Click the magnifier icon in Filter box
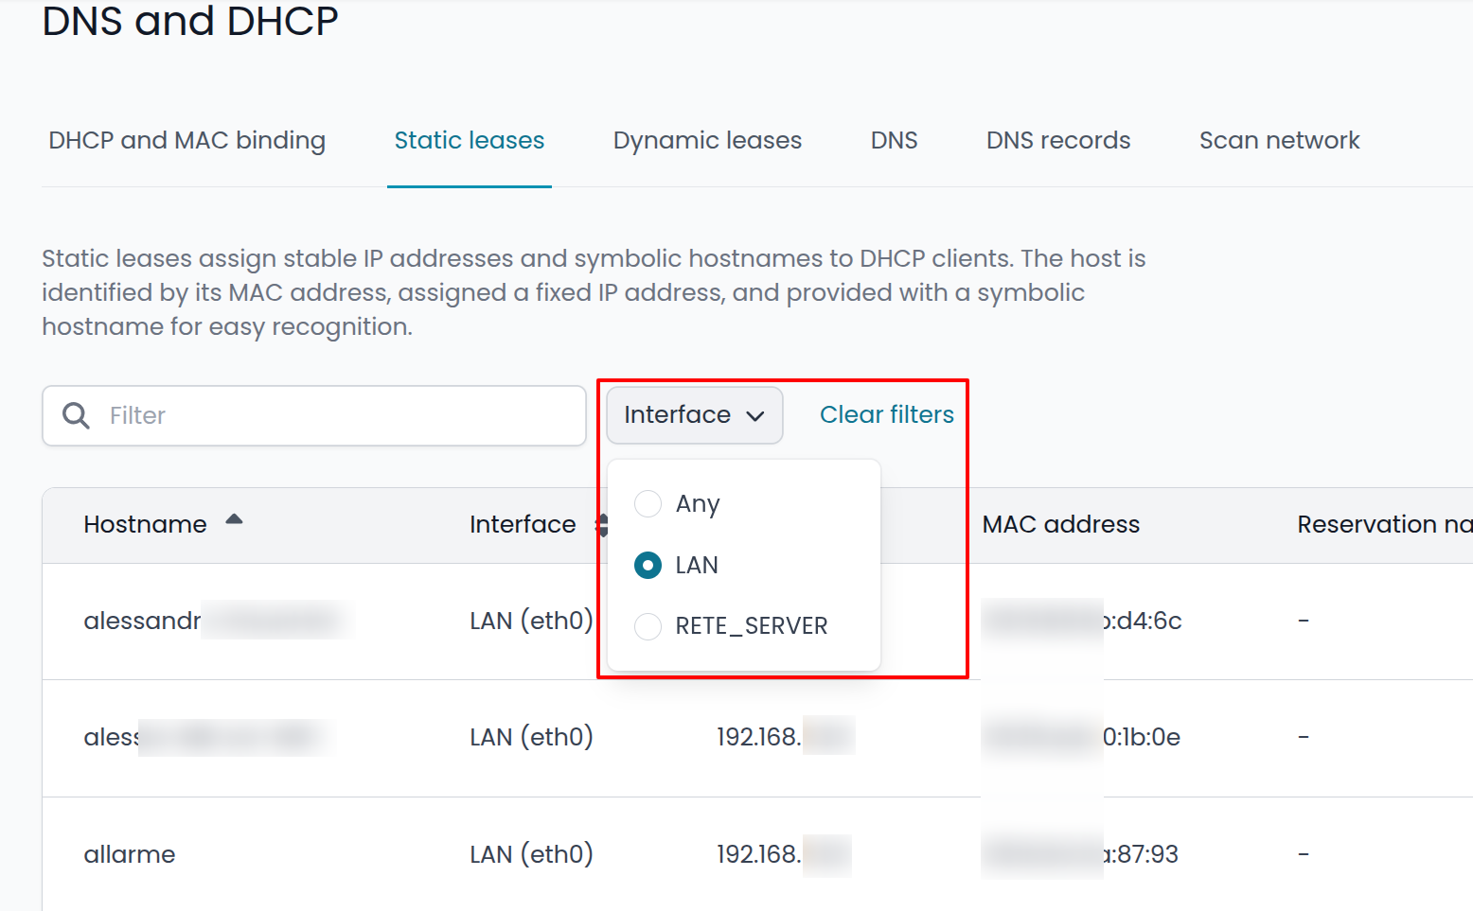Screen dimensions: 1473x911 [x=76, y=415]
